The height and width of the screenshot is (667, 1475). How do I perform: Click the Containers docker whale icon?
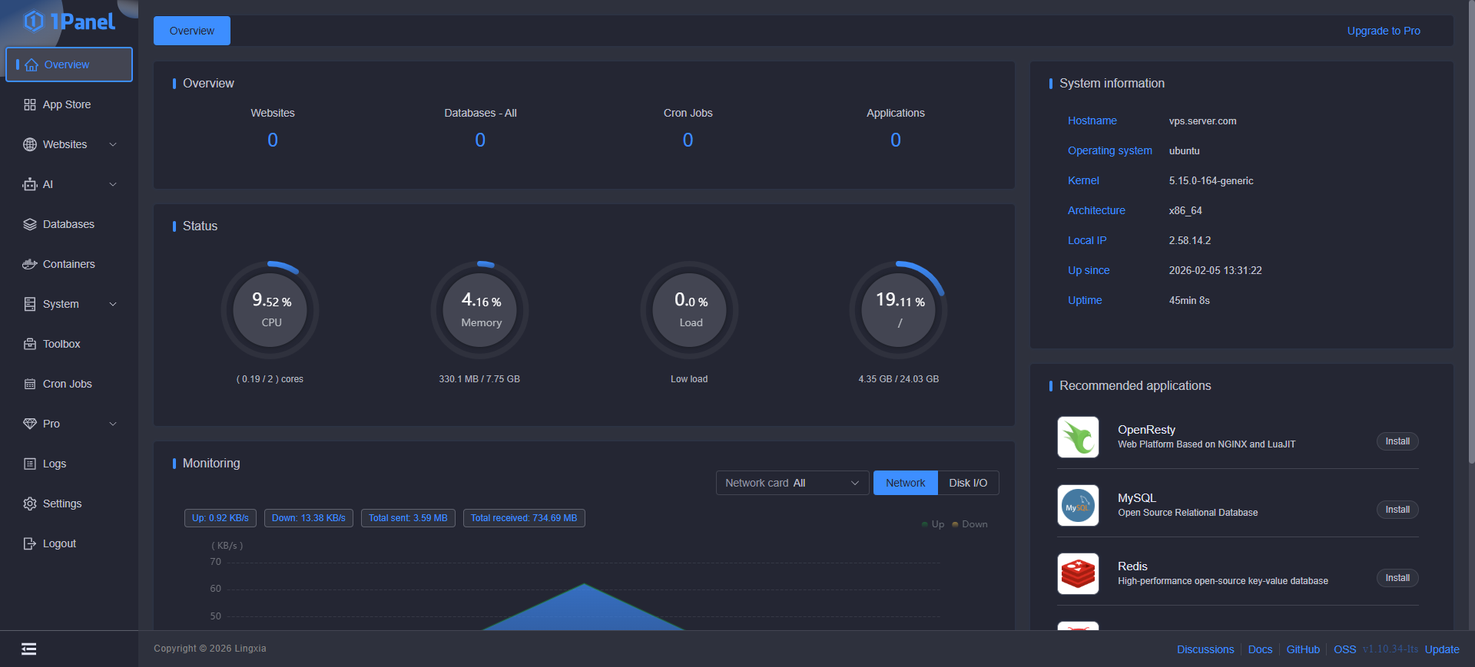coord(30,264)
